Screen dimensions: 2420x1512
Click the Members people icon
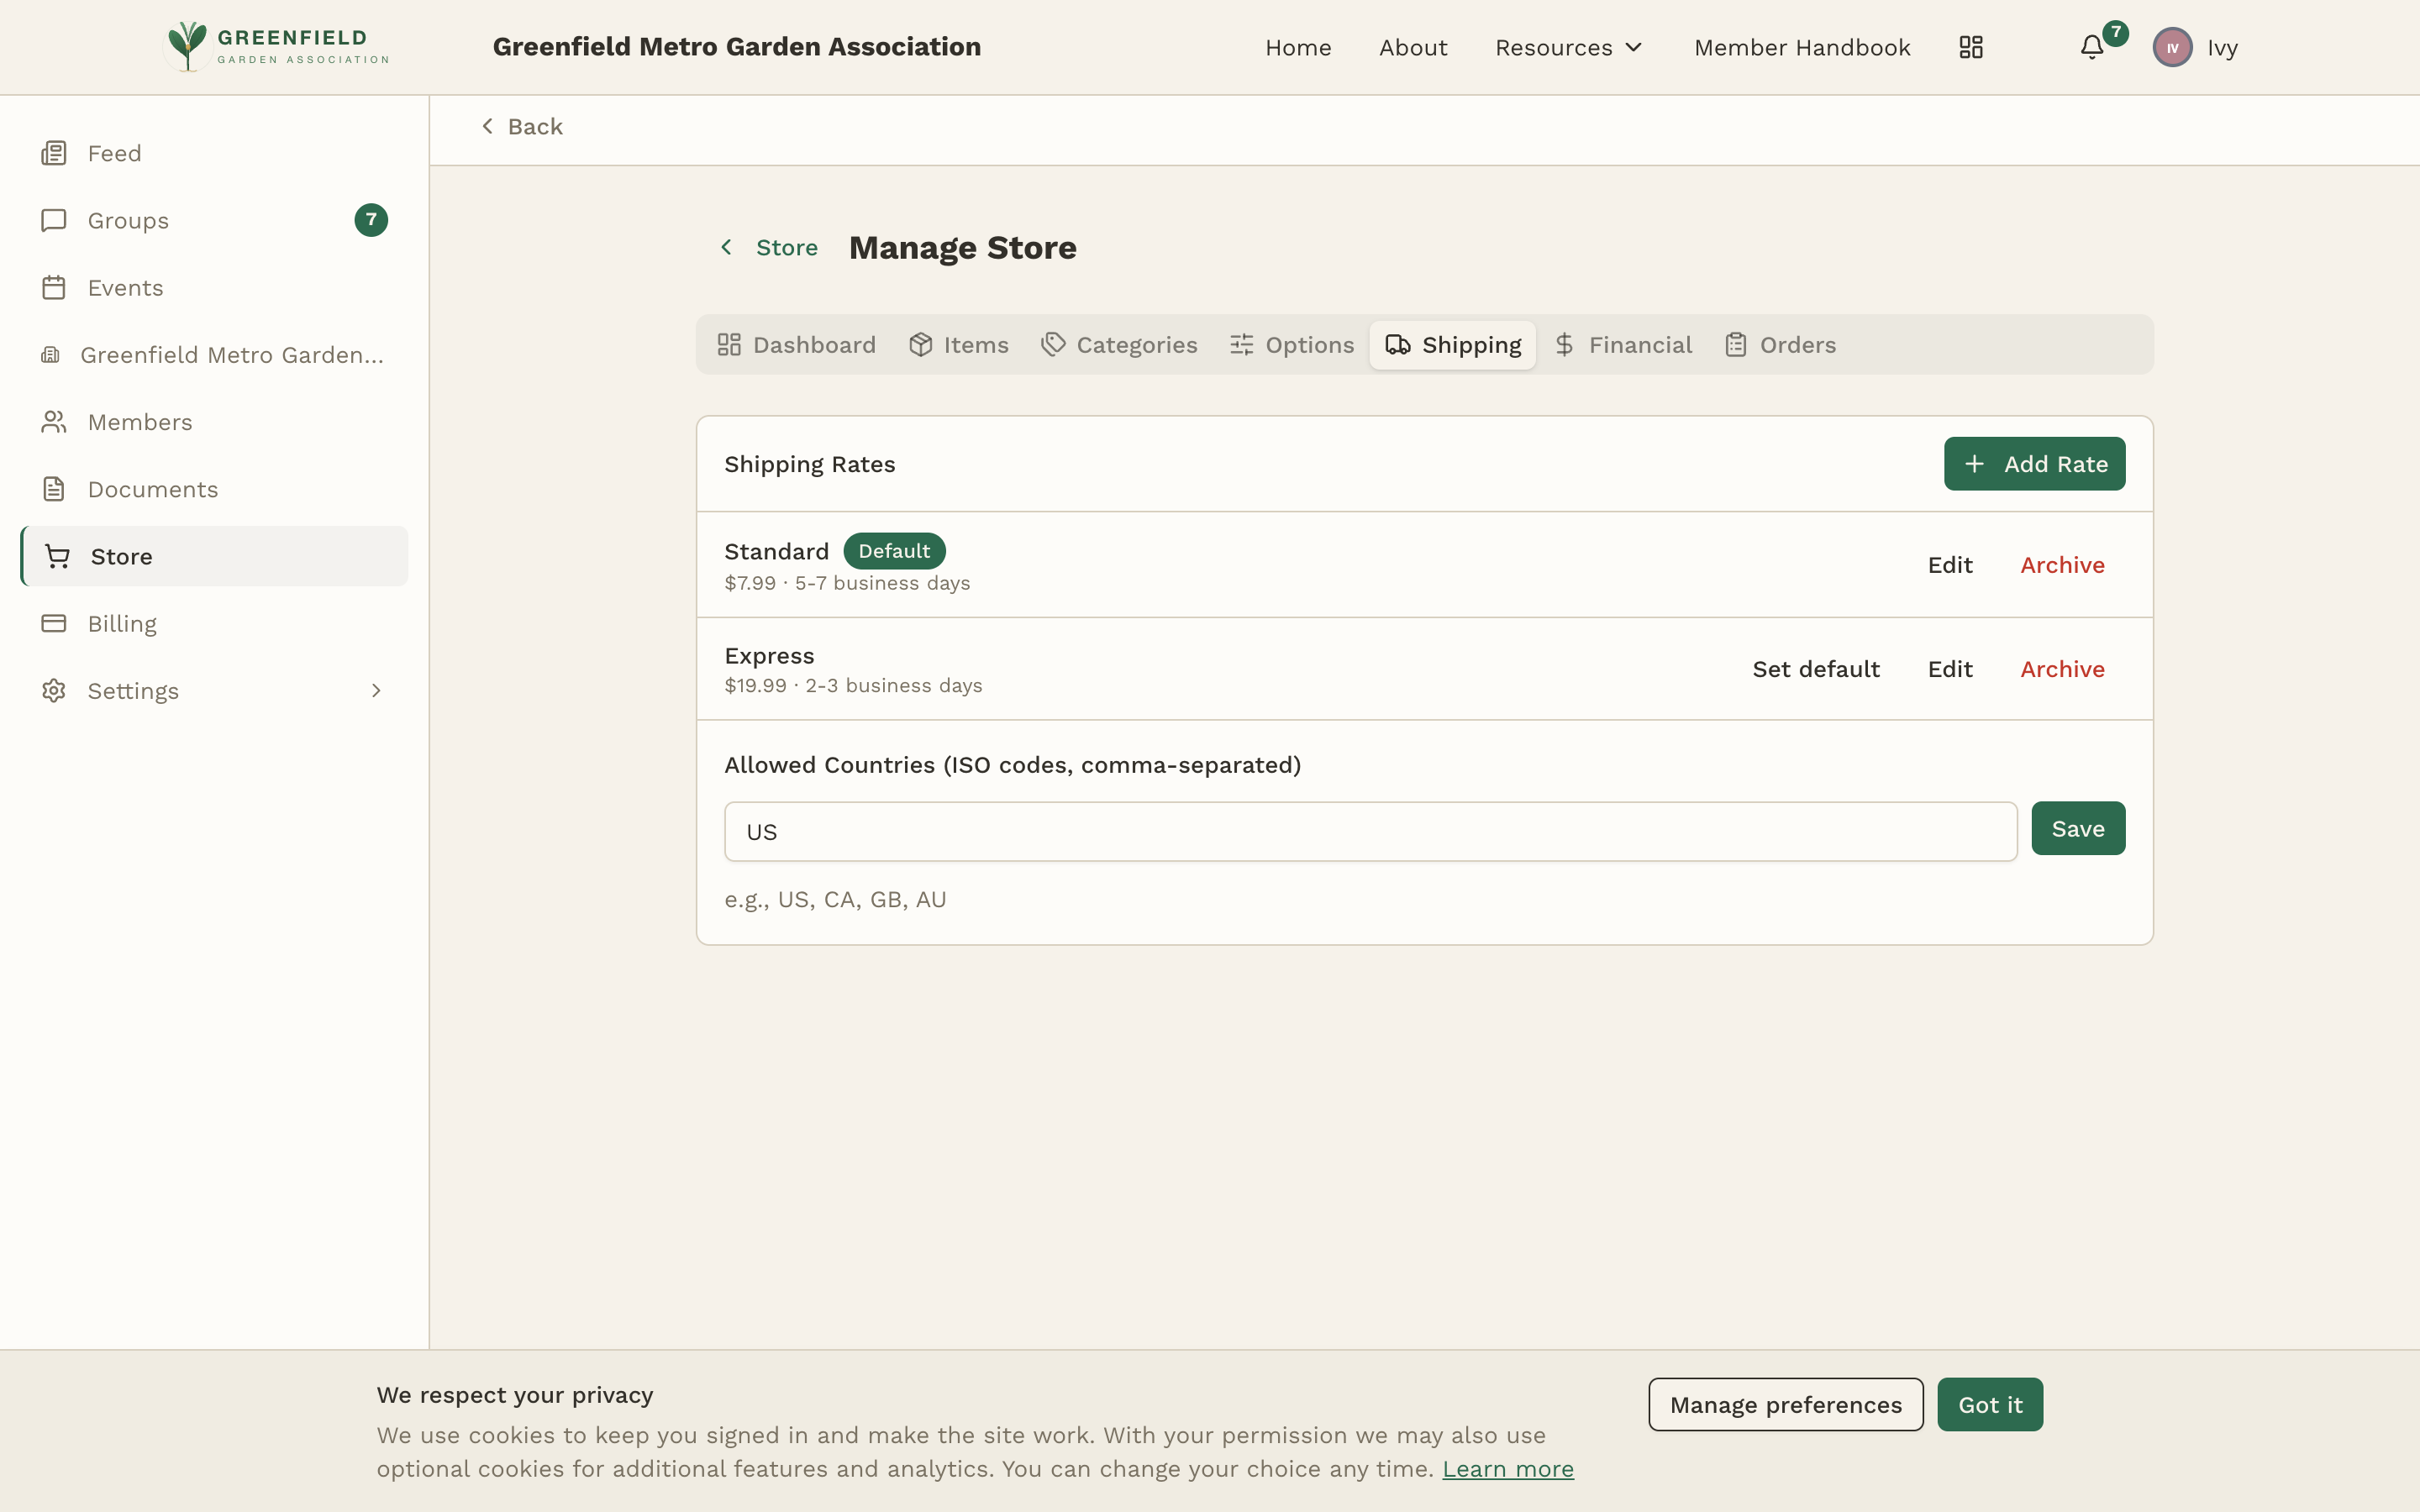pos(54,422)
